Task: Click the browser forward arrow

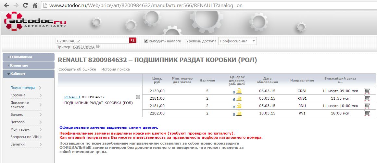Action: coord(16,5)
